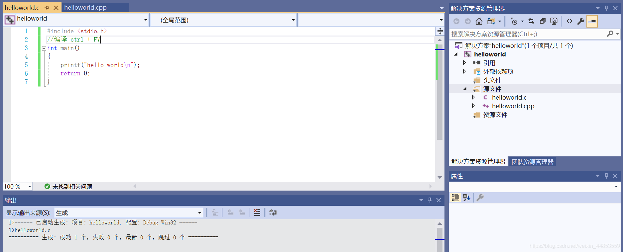Click the editor vertical scrollbar down arrow

(440, 178)
